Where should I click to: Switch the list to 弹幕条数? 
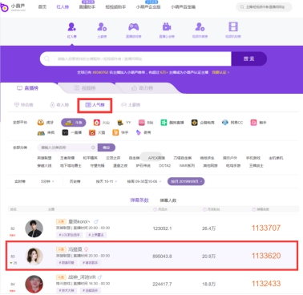click(x=139, y=200)
